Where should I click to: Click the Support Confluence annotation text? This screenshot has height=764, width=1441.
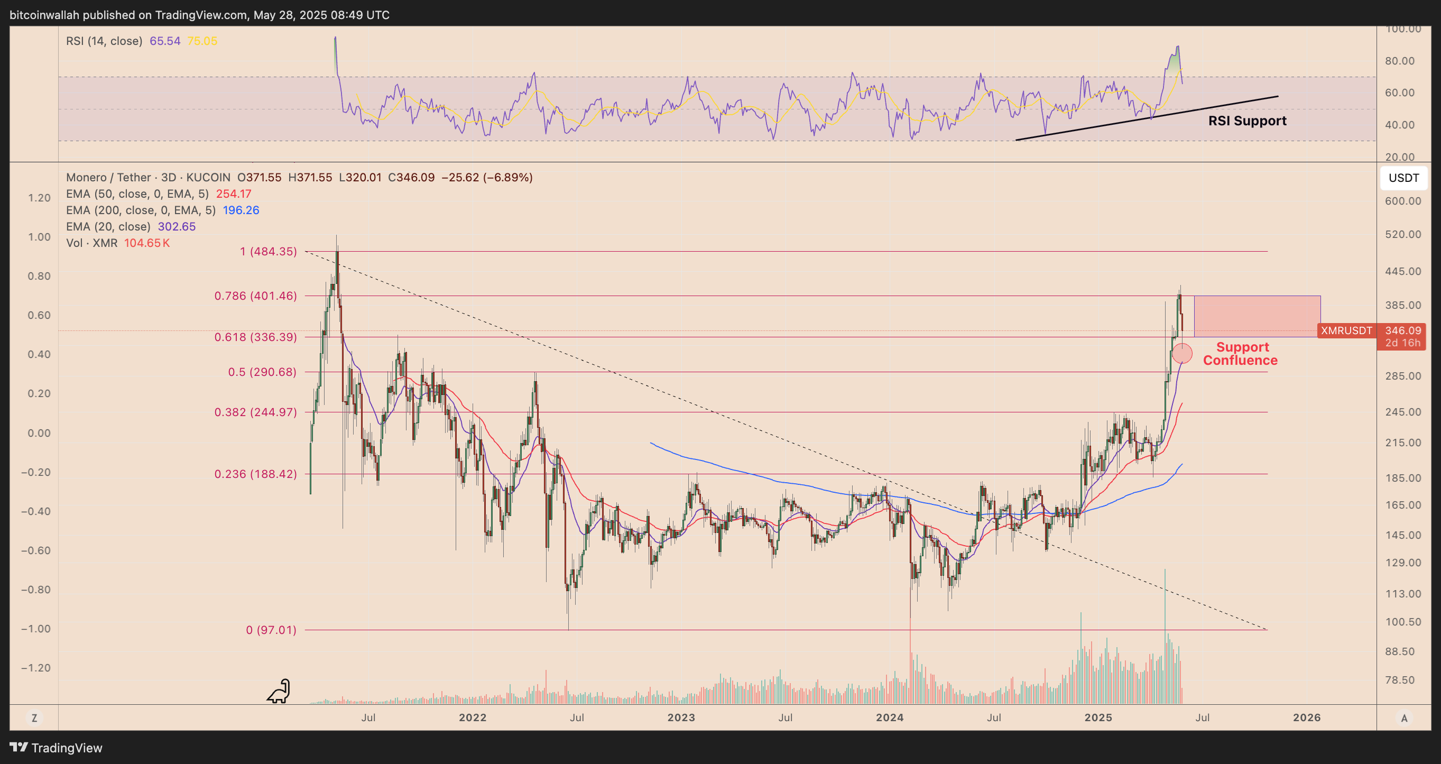(1240, 354)
